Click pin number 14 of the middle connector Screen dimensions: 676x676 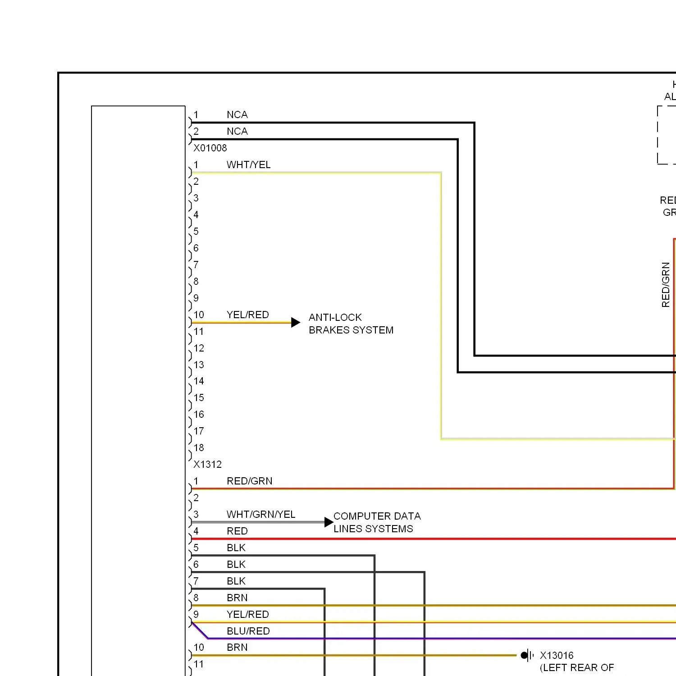(199, 381)
